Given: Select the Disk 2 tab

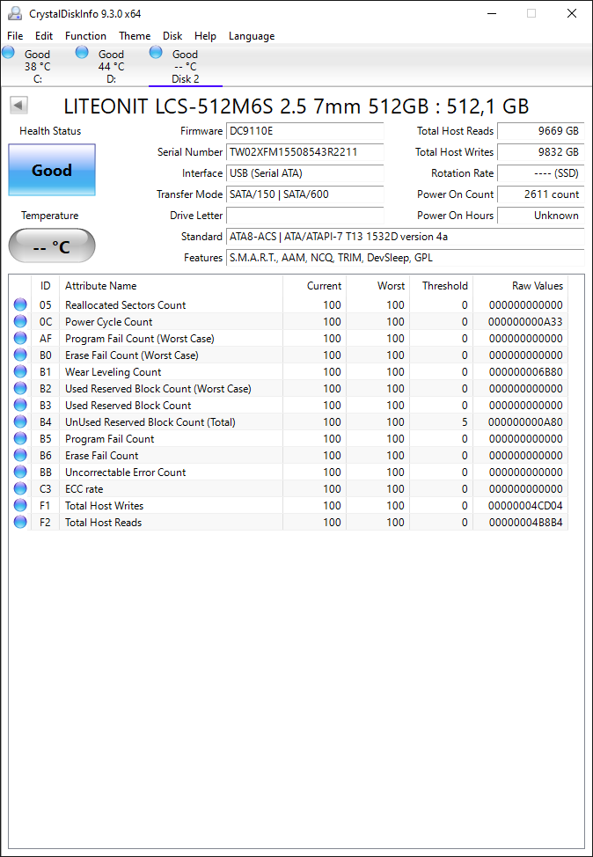Looking at the screenshot, I should pyautogui.click(x=186, y=66).
